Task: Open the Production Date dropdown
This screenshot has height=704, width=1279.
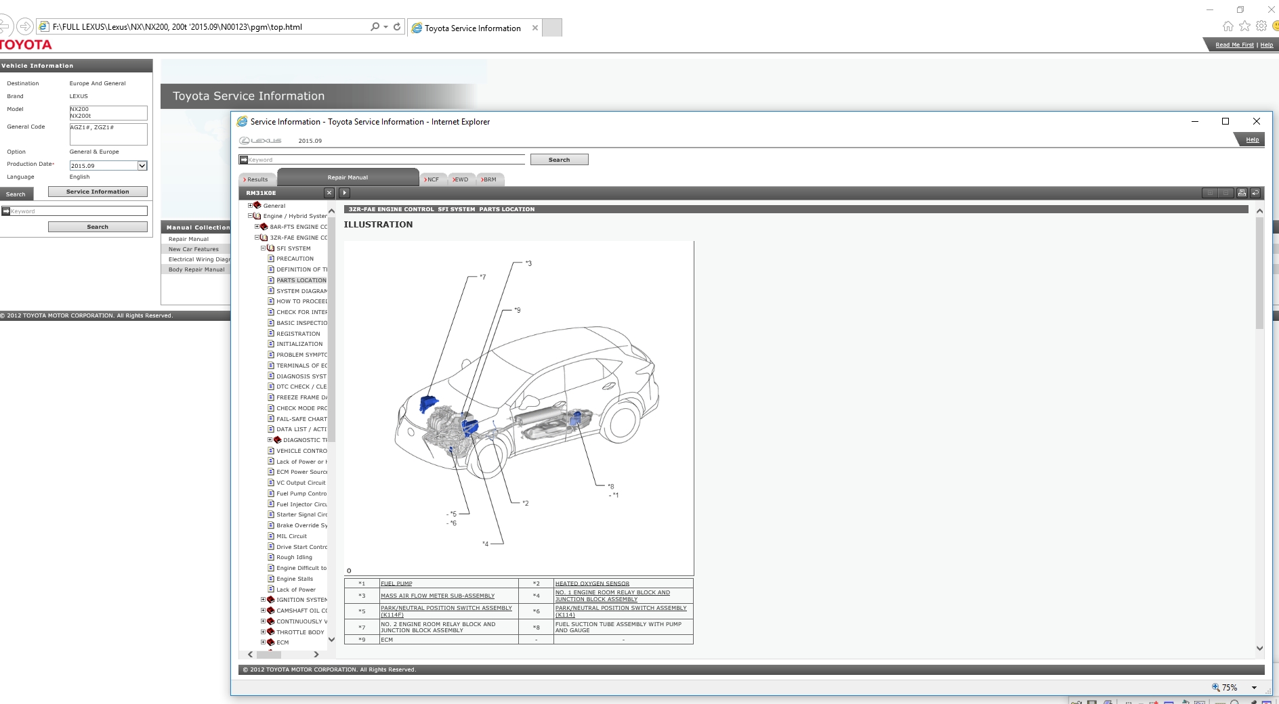Action: click(142, 165)
